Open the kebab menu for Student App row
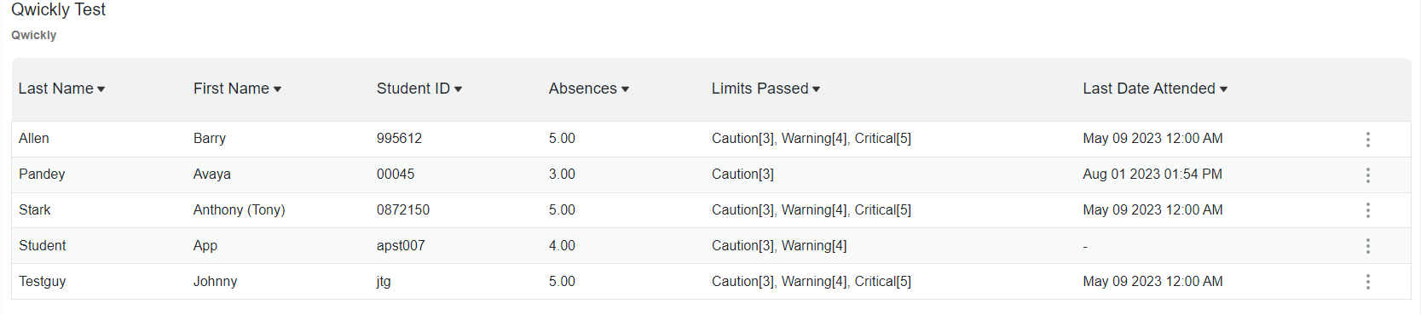The height and width of the screenshot is (315, 1421). [x=1367, y=246]
